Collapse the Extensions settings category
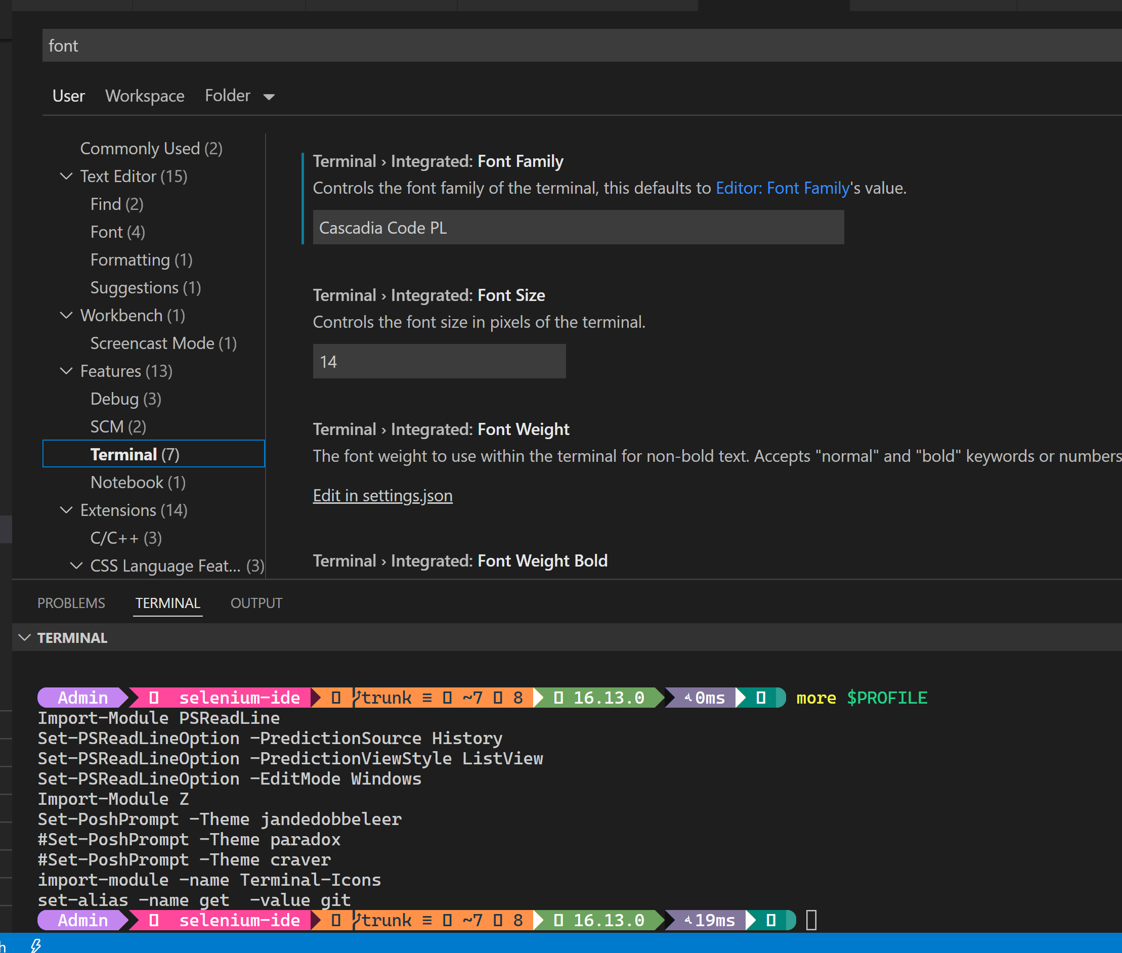The image size is (1122, 953). [x=66, y=510]
